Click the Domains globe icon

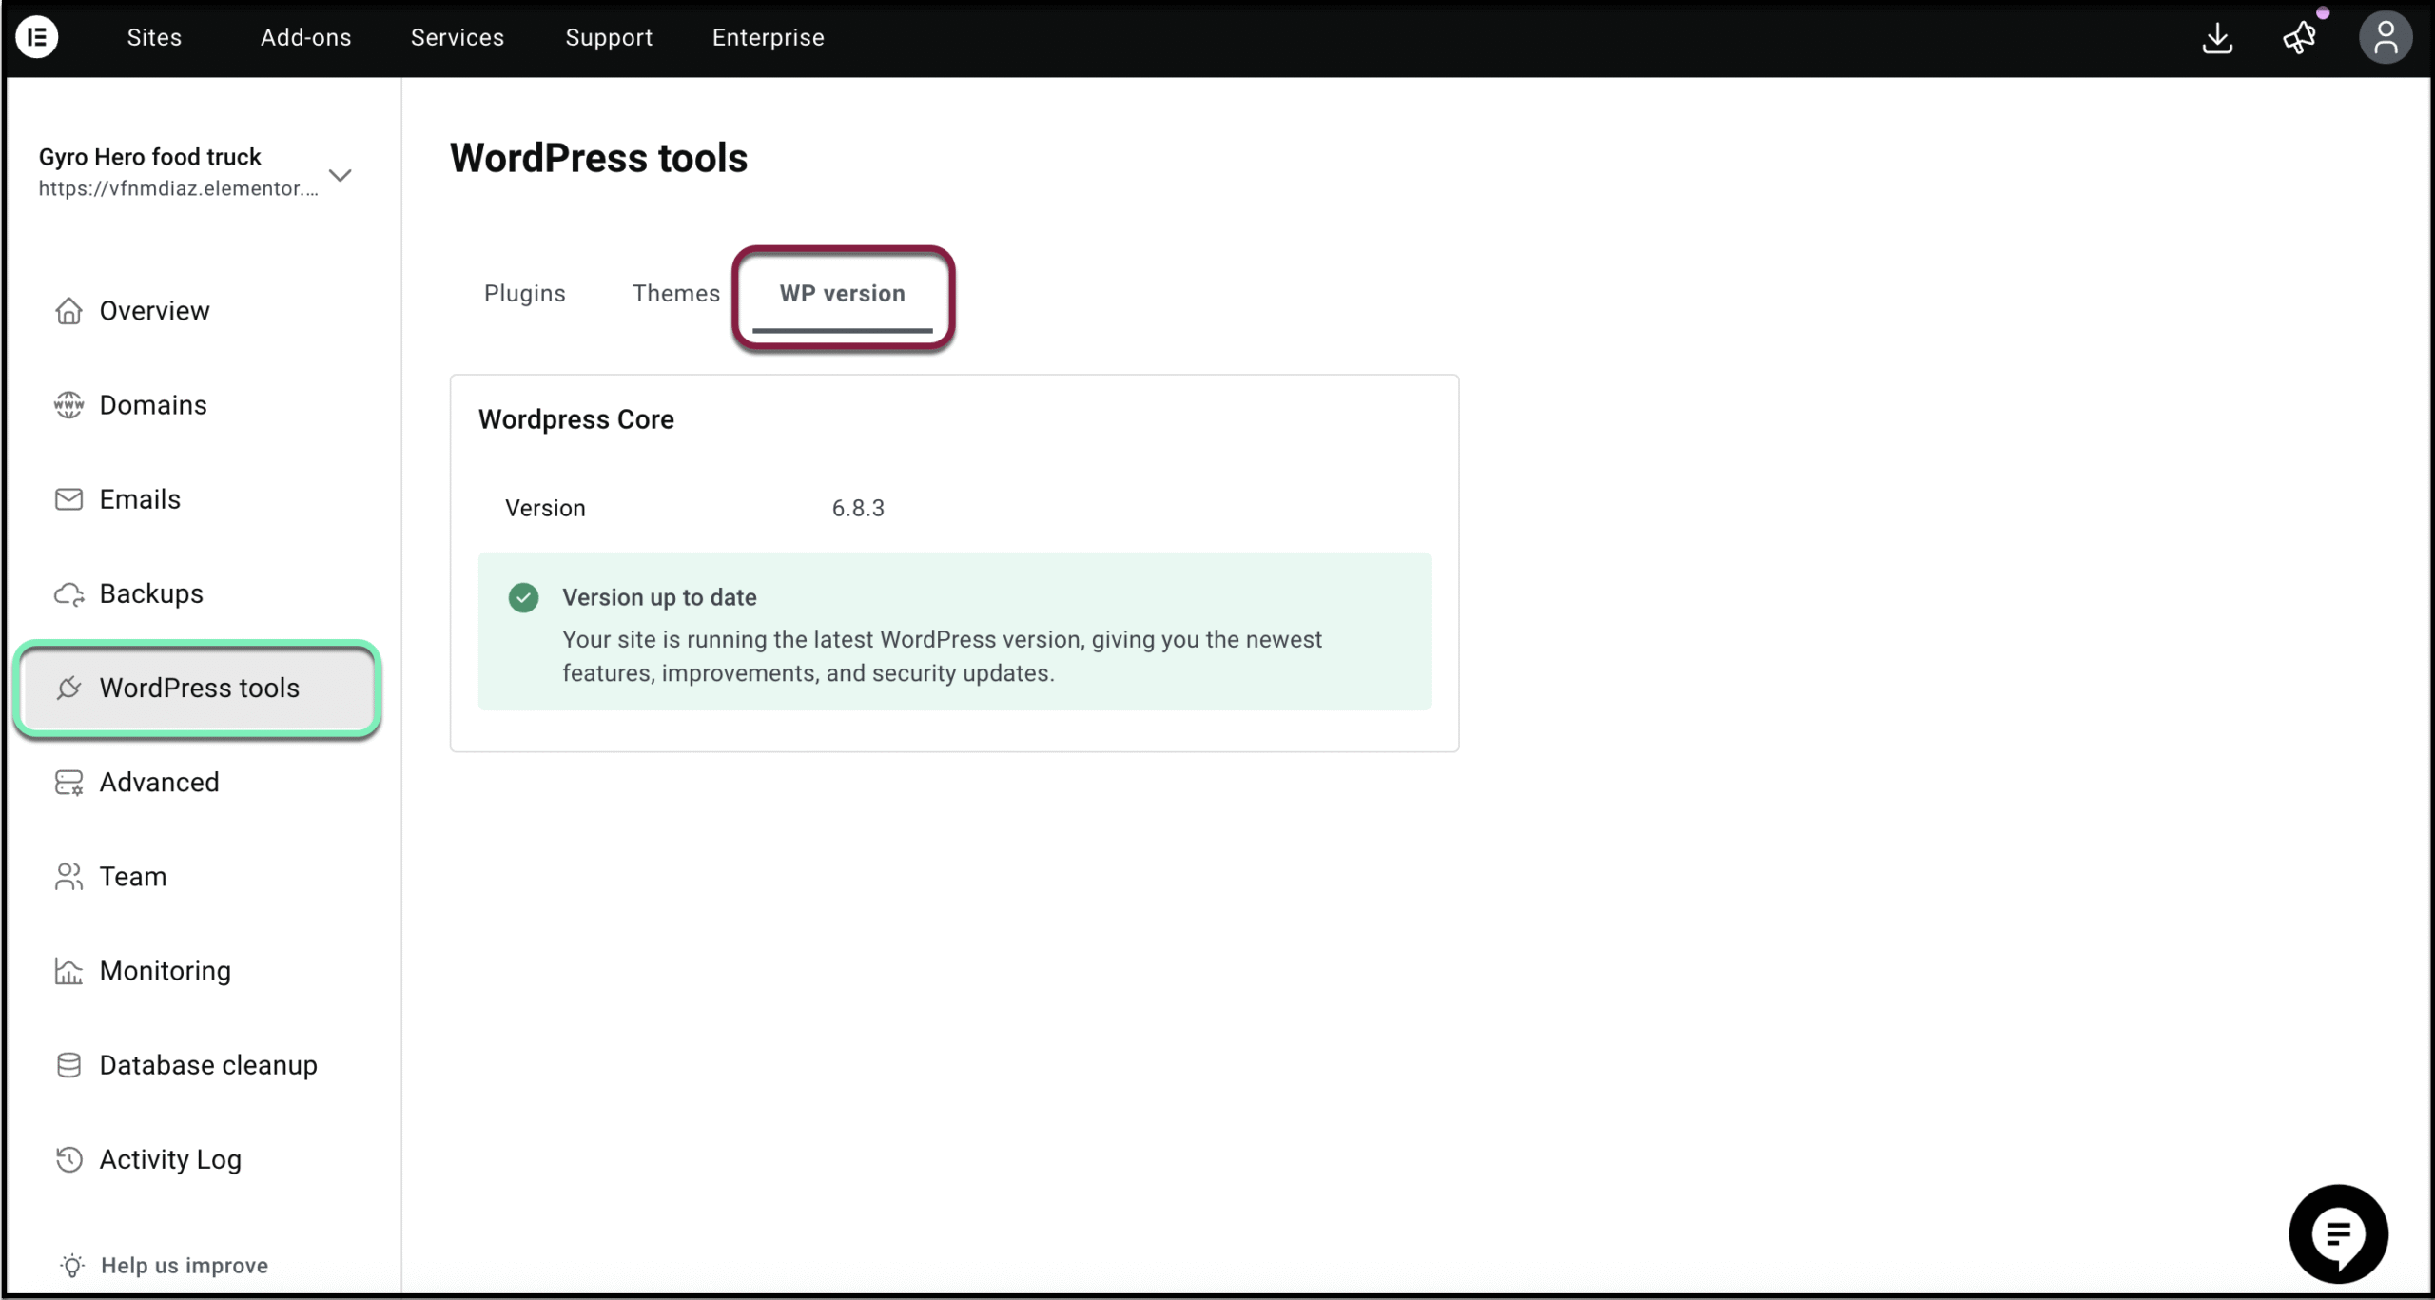point(68,405)
